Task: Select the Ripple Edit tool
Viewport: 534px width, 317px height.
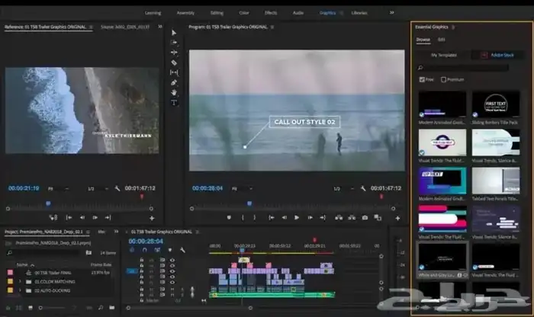Action: click(174, 53)
